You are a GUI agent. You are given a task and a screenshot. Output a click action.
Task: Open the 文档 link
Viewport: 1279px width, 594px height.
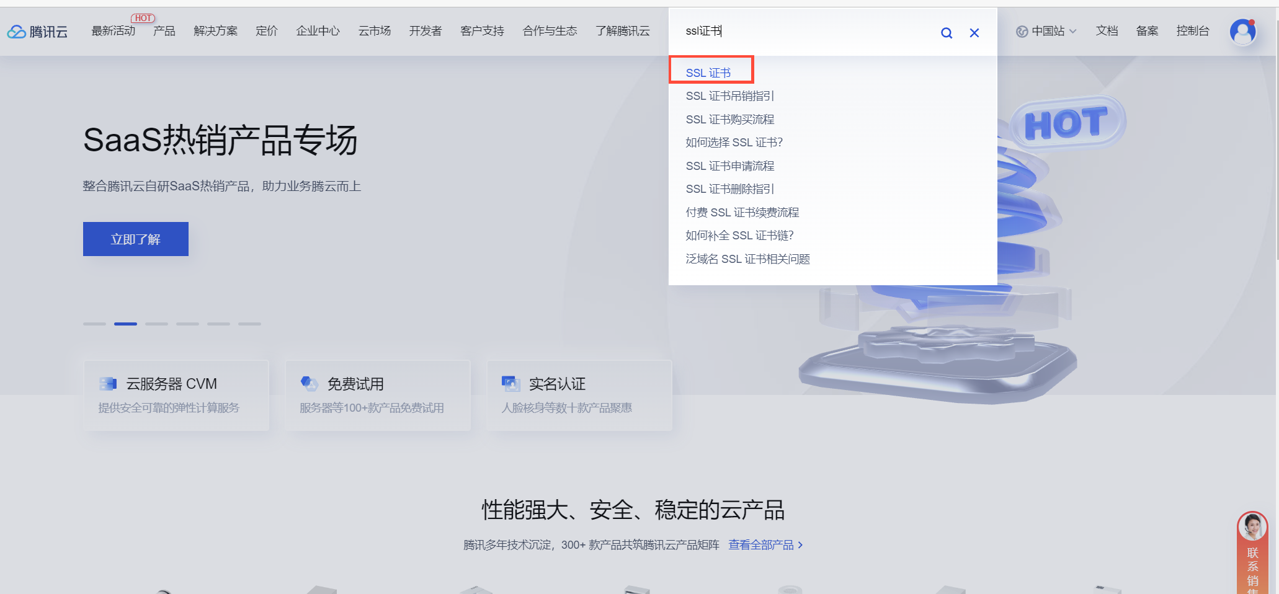coord(1107,31)
